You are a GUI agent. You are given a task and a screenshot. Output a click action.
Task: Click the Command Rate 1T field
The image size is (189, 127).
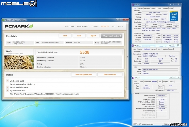point(162,110)
